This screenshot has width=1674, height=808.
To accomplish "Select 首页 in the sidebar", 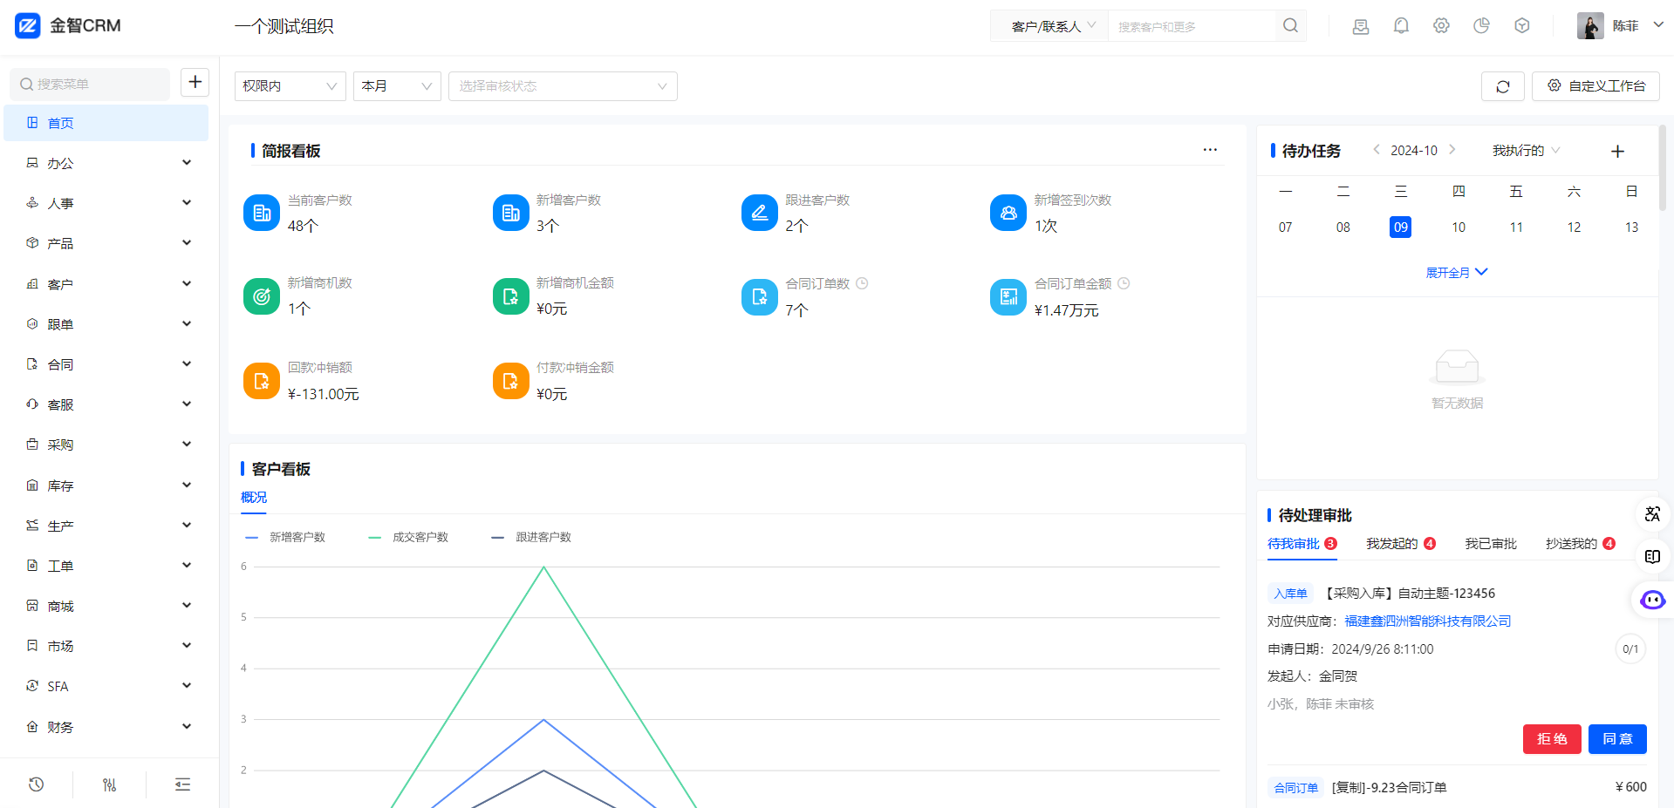I will click(x=106, y=123).
